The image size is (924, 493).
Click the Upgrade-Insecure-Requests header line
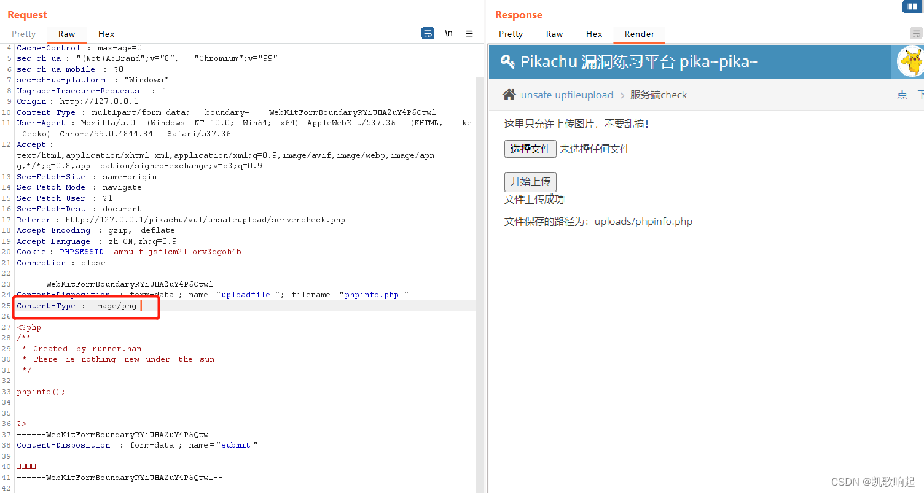[x=92, y=91]
